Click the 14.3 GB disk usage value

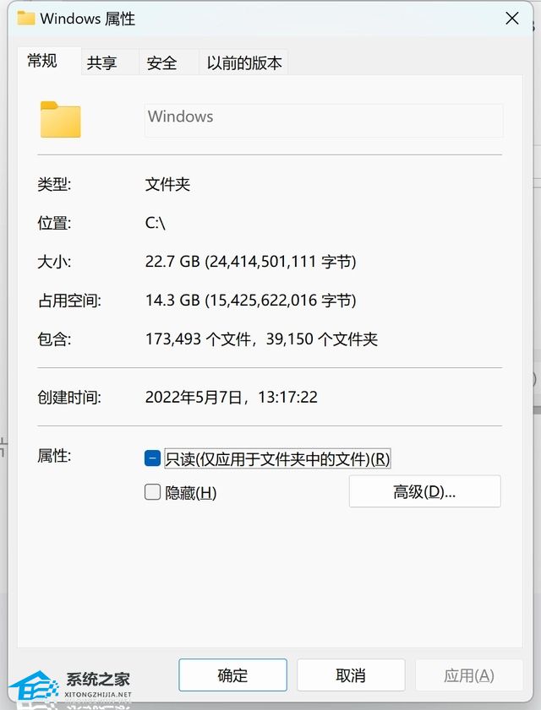tap(172, 301)
